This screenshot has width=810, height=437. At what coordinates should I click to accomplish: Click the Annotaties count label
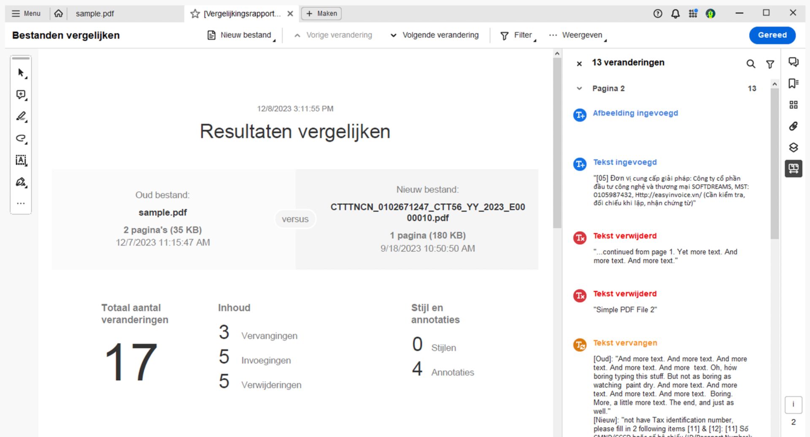tap(452, 373)
